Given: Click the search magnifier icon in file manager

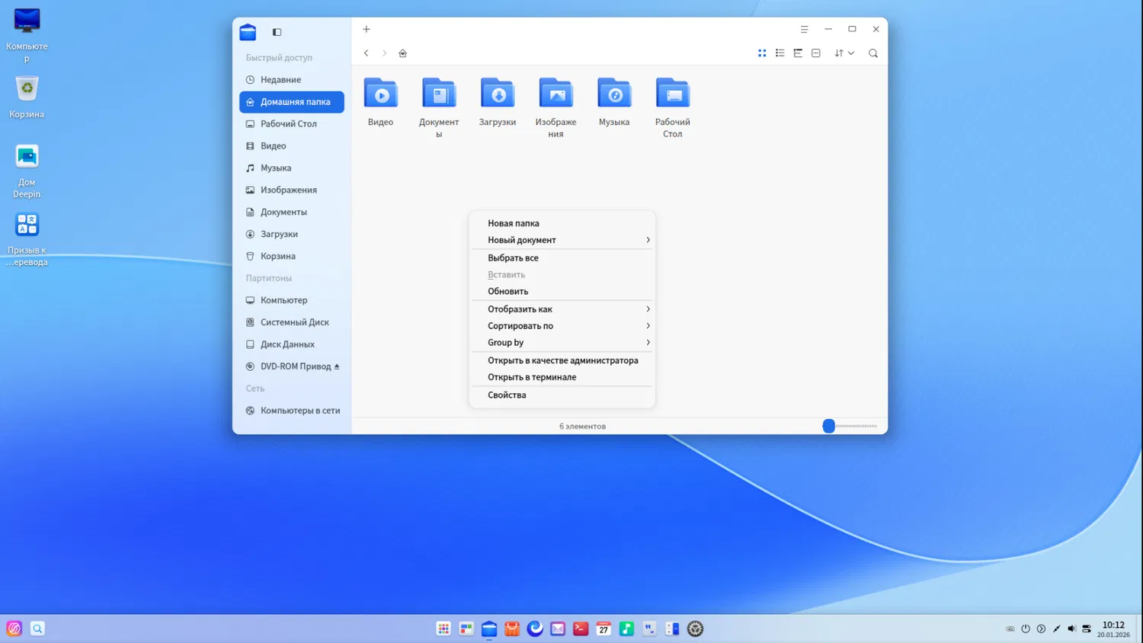Looking at the screenshot, I should click(x=873, y=53).
